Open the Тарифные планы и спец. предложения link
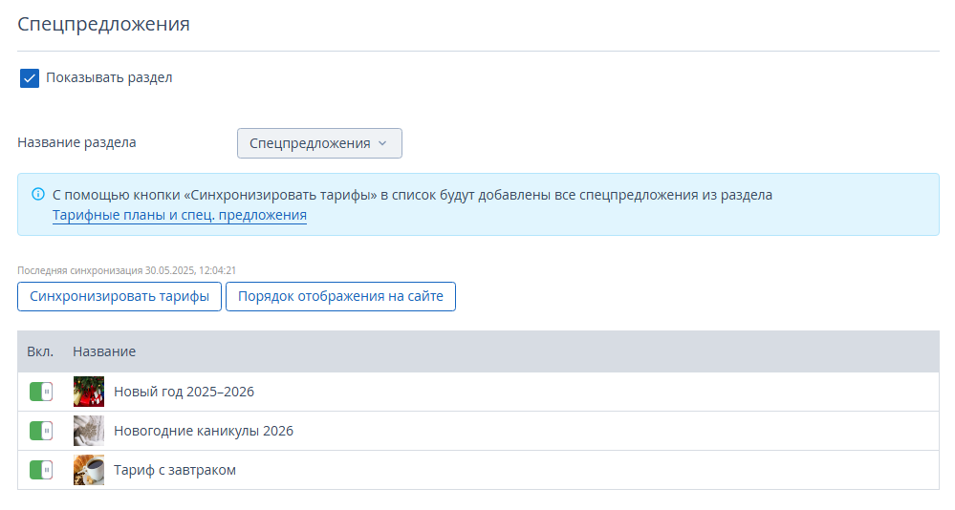The image size is (955, 510). pos(180,215)
